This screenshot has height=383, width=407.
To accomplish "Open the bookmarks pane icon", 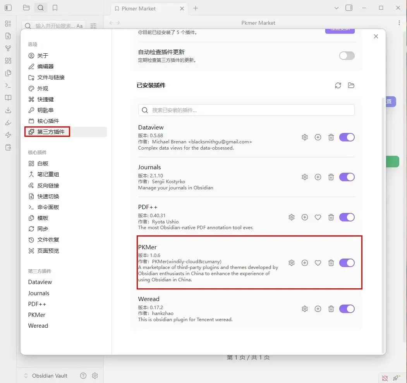I will pos(55,8).
